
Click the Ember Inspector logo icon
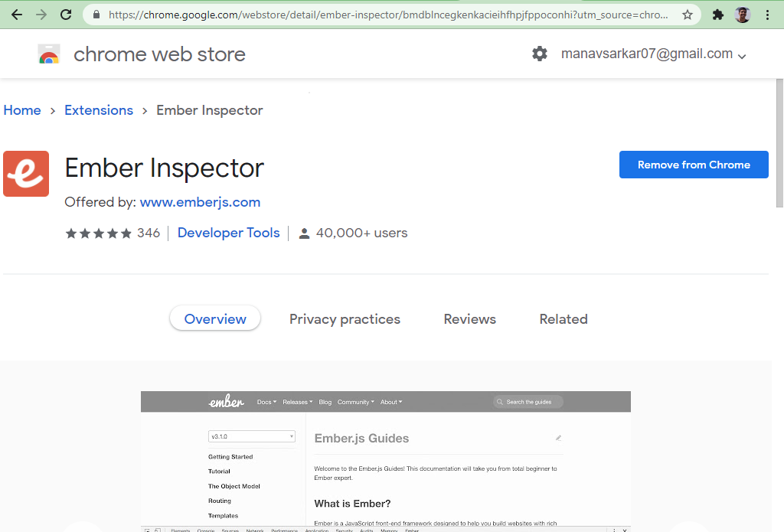point(26,174)
